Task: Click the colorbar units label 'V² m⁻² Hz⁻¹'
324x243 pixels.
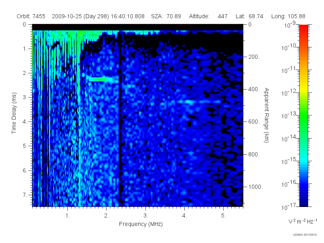Action: 303,221
